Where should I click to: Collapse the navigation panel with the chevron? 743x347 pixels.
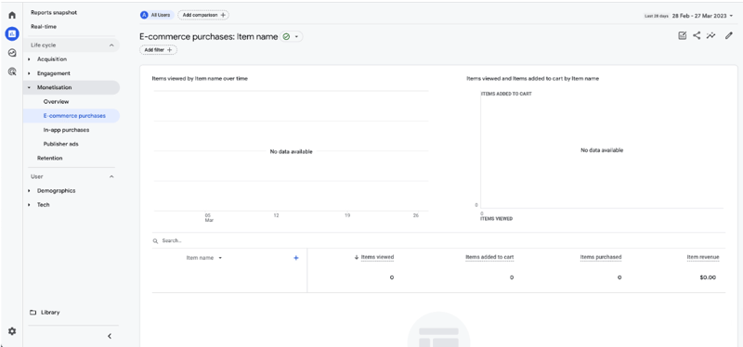click(110, 336)
